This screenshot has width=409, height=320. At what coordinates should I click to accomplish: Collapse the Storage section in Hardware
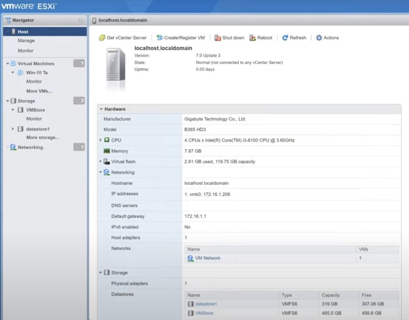pyautogui.click(x=100, y=273)
